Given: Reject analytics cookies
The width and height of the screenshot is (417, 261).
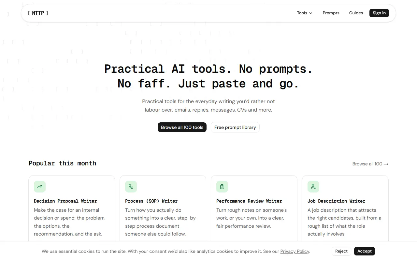Looking at the screenshot, I should (341, 251).
